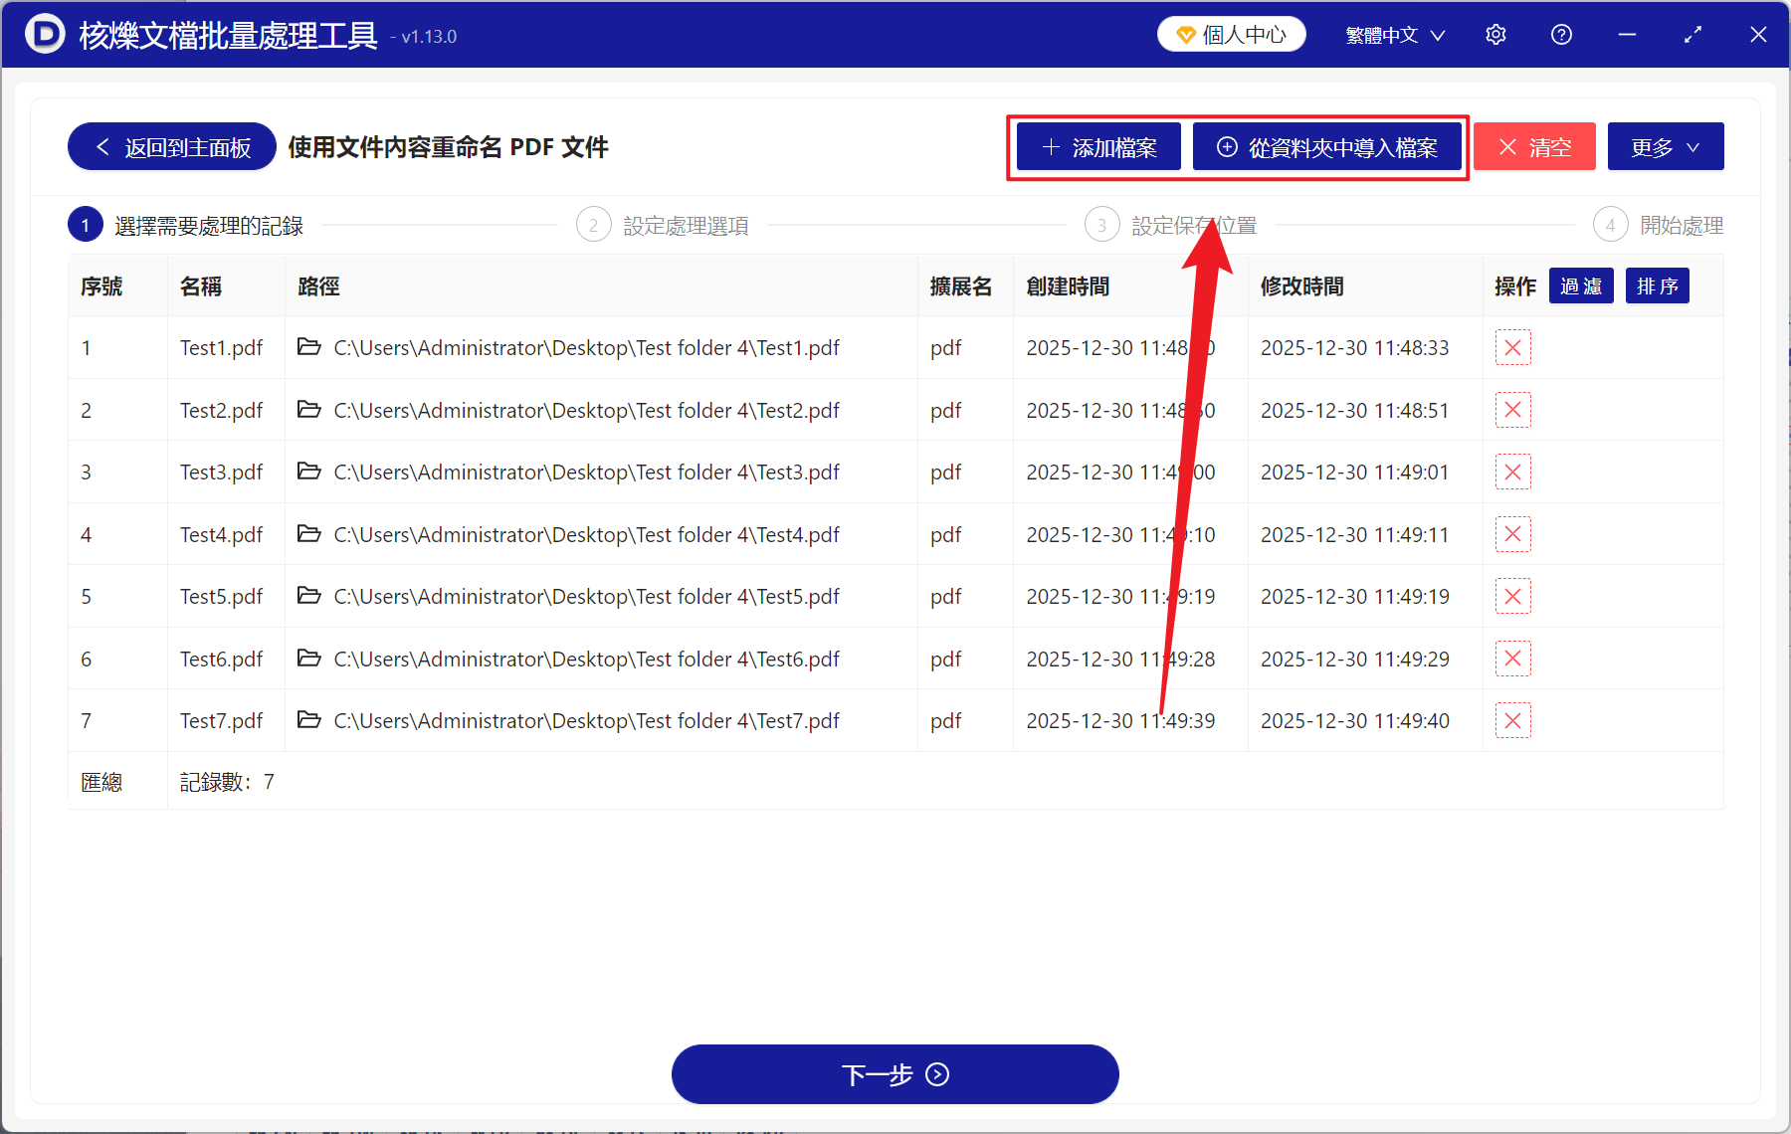Open the 排序 sorting options
This screenshot has height=1134, width=1791.
1656,285
